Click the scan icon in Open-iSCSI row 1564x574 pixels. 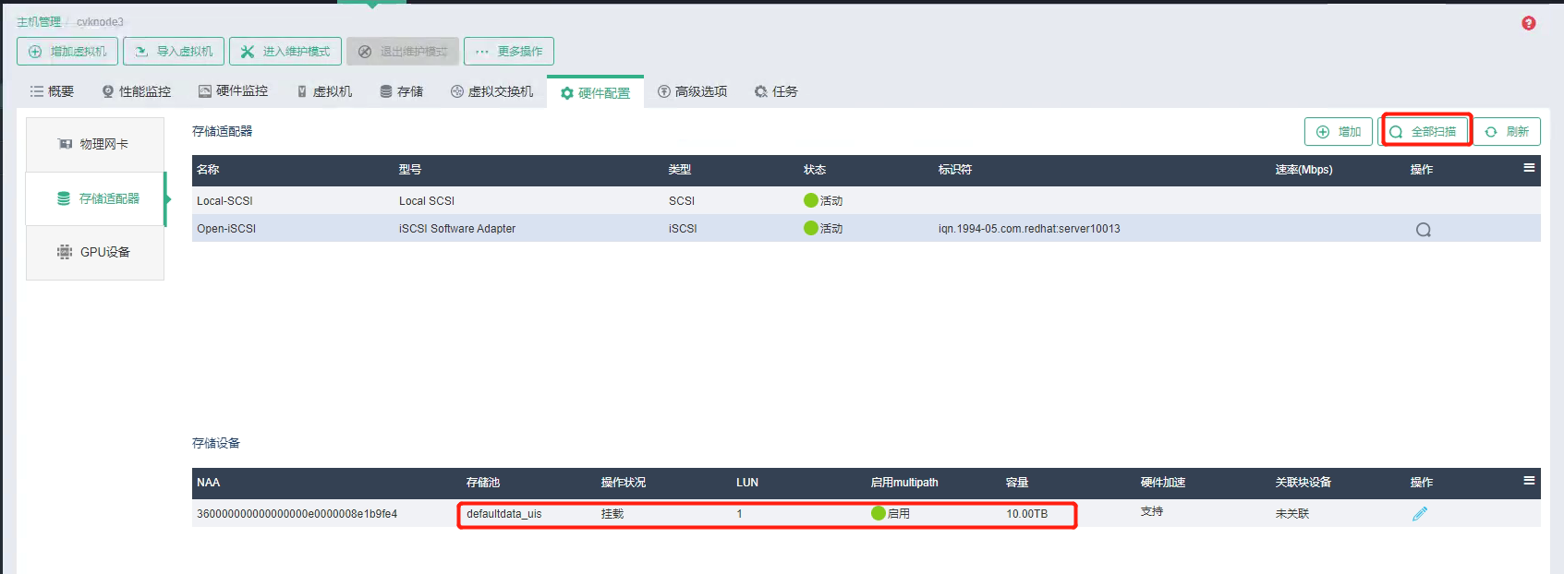[x=1424, y=230]
